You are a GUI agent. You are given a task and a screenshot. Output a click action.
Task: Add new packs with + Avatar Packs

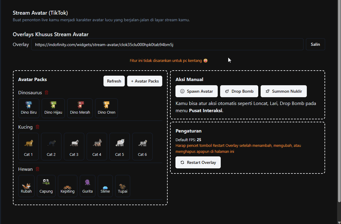145,81
